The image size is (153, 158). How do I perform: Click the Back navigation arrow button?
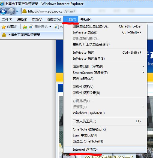pyautogui.click(x=4, y=11)
